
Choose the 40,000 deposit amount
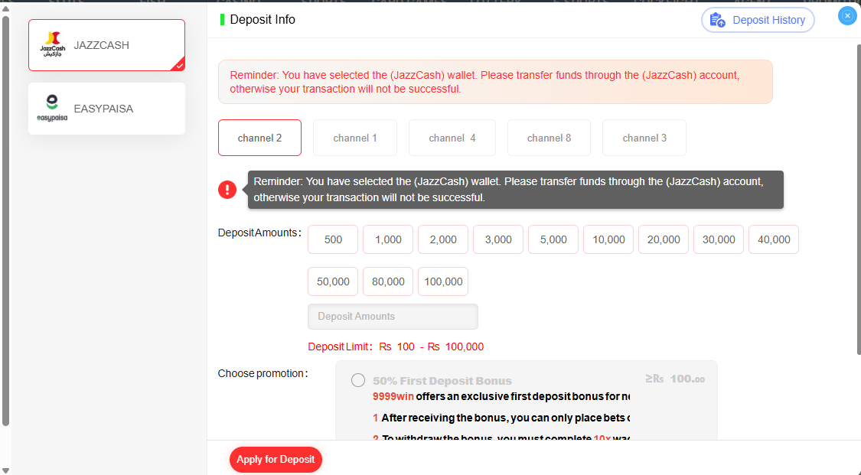(774, 239)
